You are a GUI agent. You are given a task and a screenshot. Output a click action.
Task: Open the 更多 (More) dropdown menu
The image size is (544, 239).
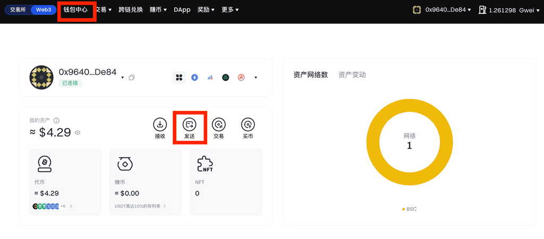tap(229, 10)
